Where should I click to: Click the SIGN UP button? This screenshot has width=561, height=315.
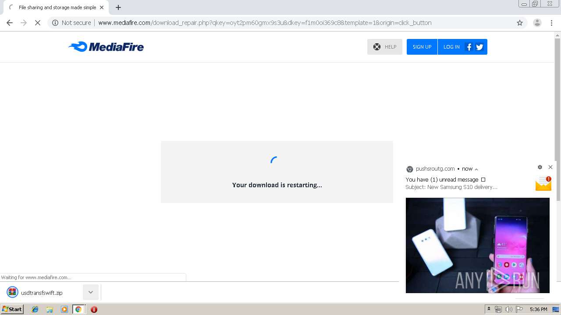click(x=422, y=47)
